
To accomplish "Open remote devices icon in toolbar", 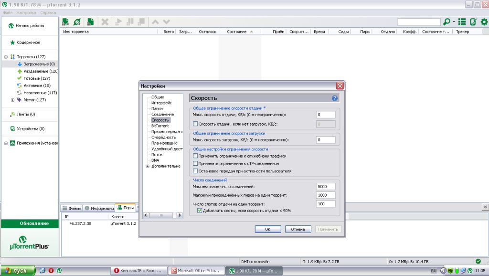I will 473,22.
